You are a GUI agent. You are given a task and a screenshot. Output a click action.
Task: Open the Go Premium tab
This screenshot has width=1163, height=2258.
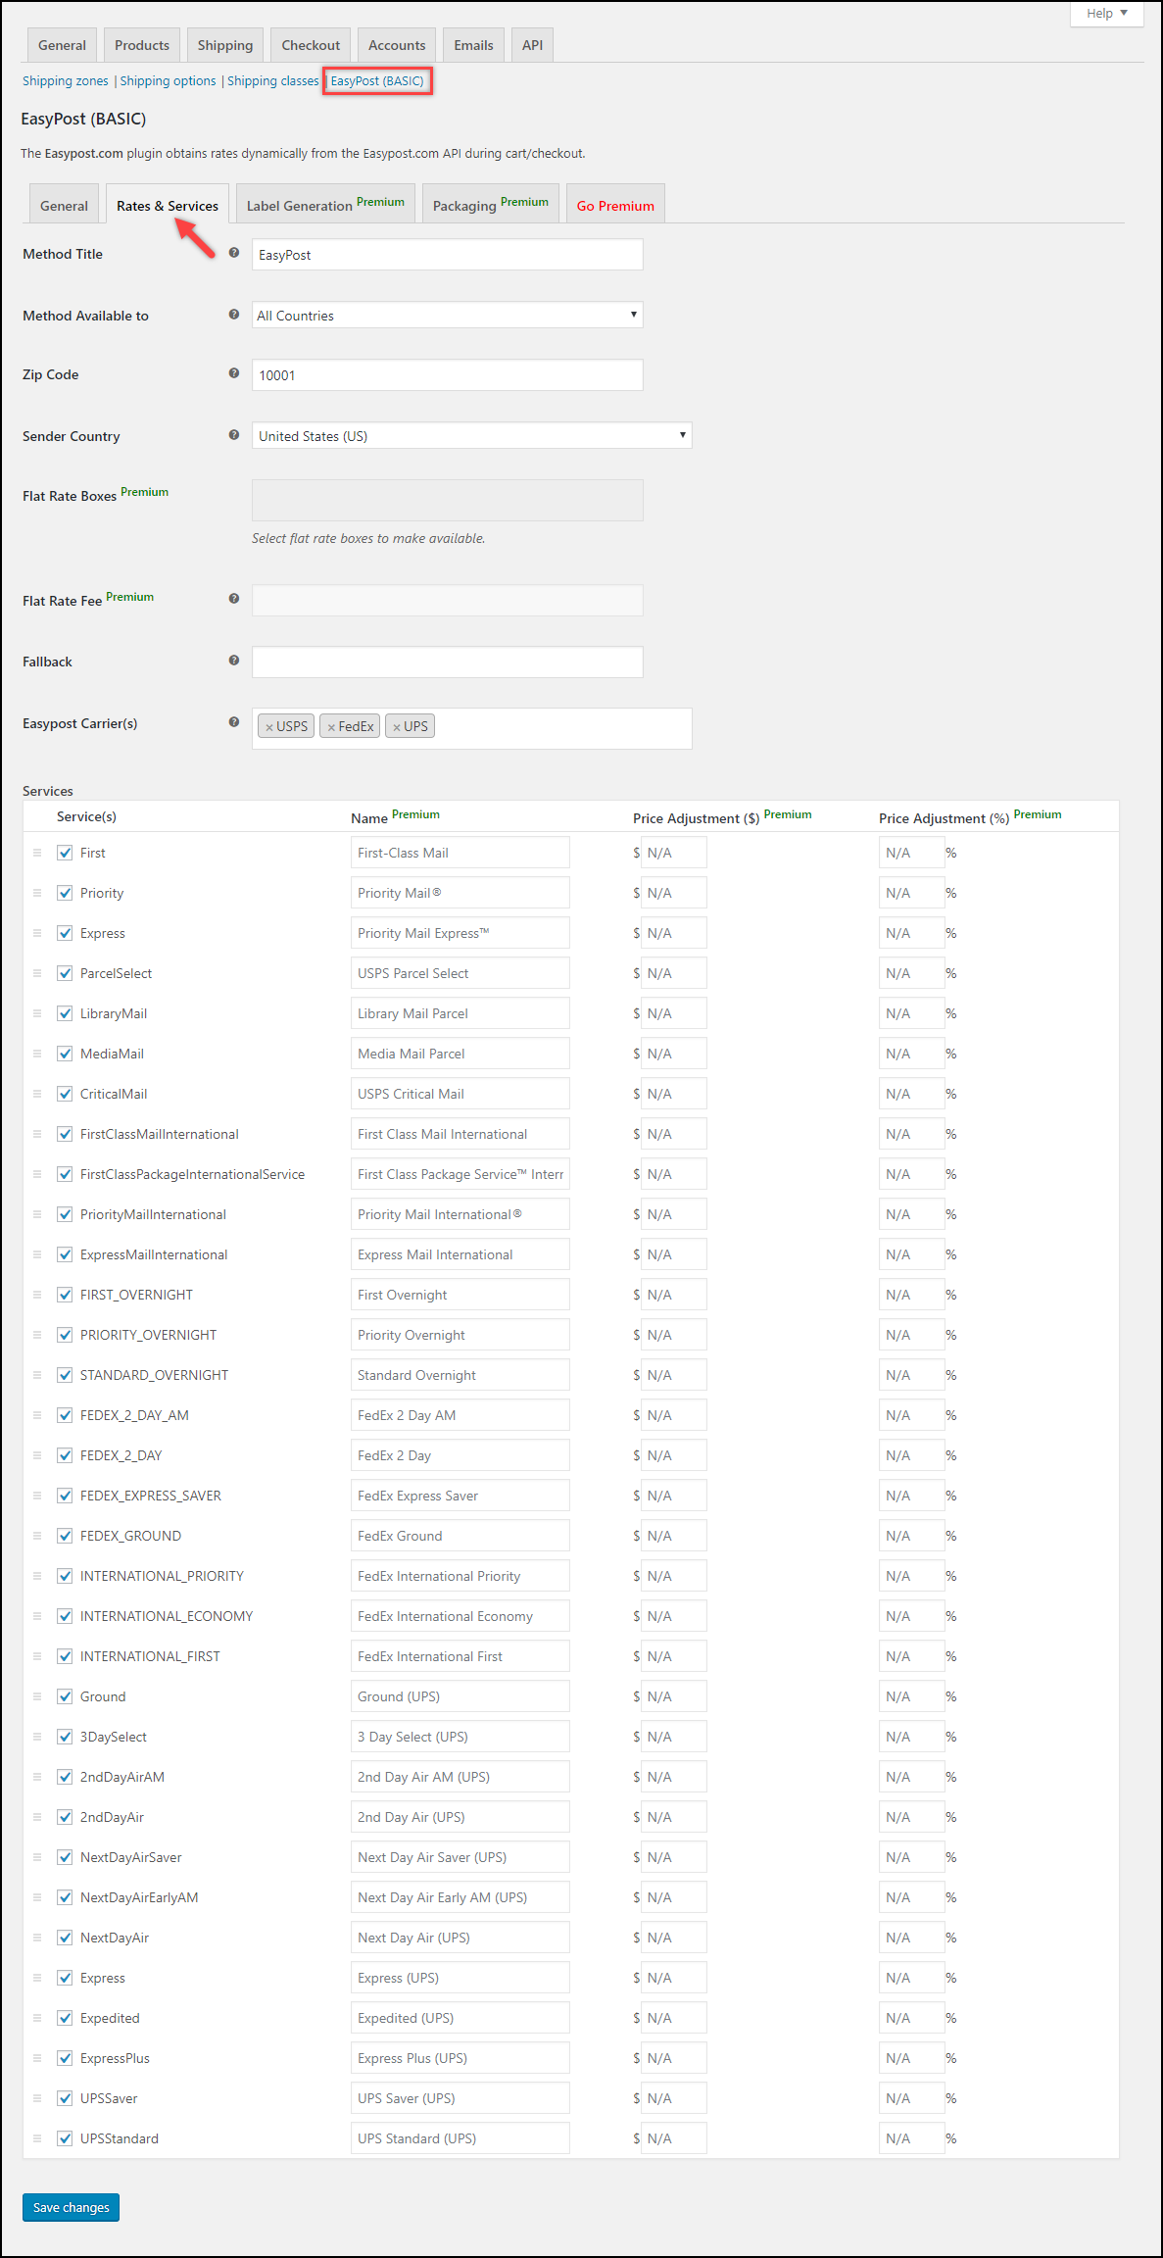(x=615, y=206)
